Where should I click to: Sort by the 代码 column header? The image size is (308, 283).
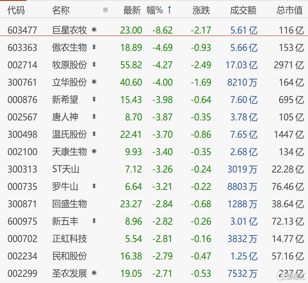pyautogui.click(x=16, y=10)
